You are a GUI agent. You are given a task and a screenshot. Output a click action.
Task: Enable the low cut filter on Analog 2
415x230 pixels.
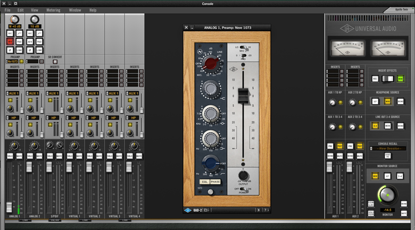coord(39,33)
